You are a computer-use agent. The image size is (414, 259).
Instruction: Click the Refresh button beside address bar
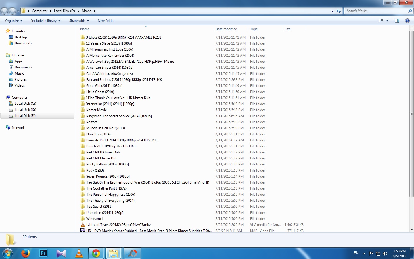339,11
